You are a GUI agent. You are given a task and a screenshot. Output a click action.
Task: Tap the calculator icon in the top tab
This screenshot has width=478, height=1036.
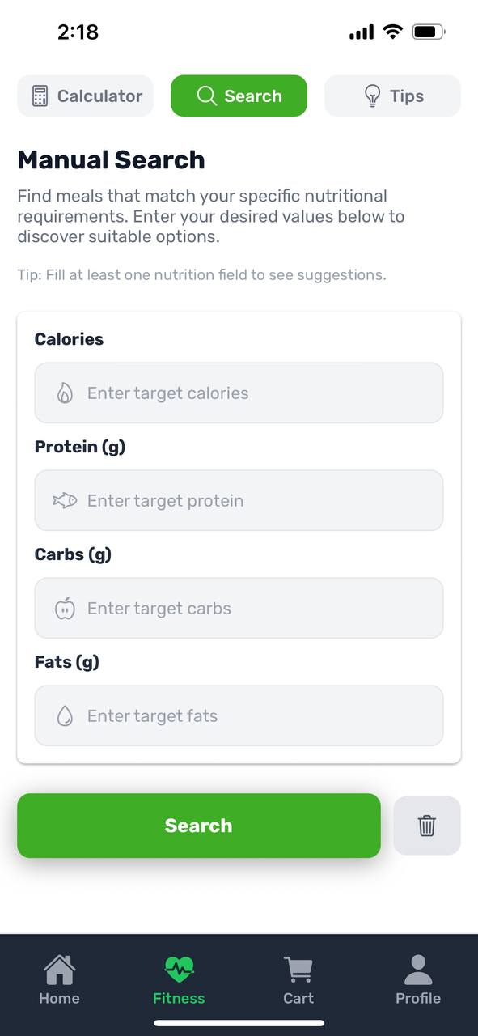40,96
